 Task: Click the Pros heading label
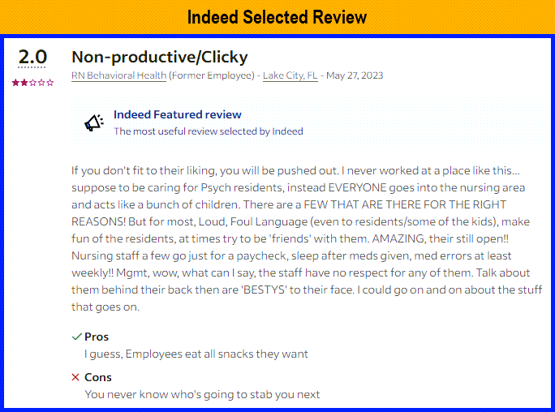(x=97, y=337)
